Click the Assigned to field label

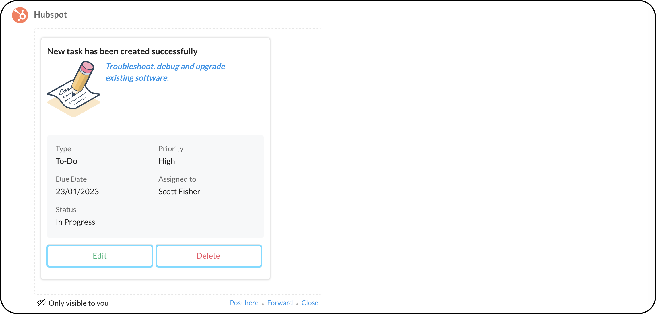click(x=177, y=179)
